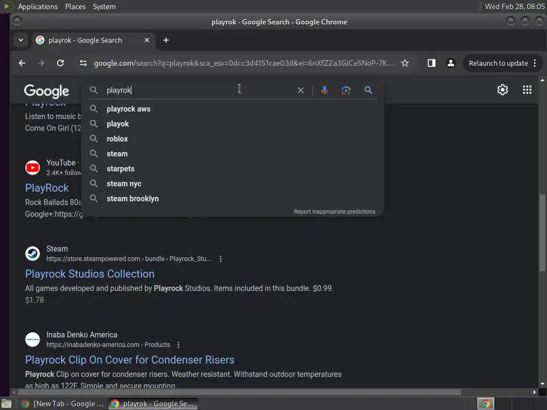
Task: Open the Chrome profile icon
Action: pos(451,63)
